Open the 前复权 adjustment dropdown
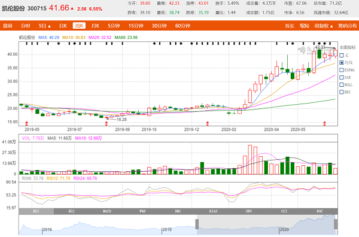This screenshot has height=237, width=359. click(x=323, y=26)
